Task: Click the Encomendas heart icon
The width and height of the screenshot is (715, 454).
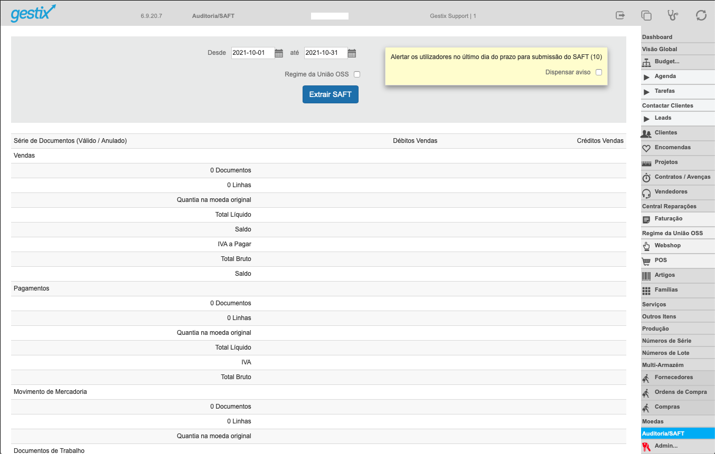Action: coord(646,148)
